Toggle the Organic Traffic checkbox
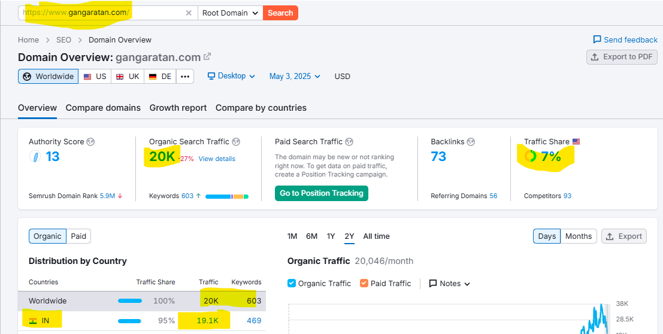 click(291, 283)
